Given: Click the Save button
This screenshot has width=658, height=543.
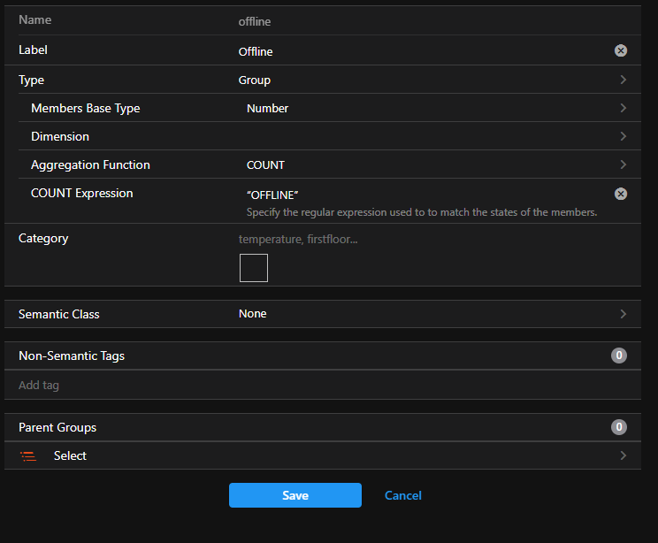Looking at the screenshot, I should click(x=295, y=495).
